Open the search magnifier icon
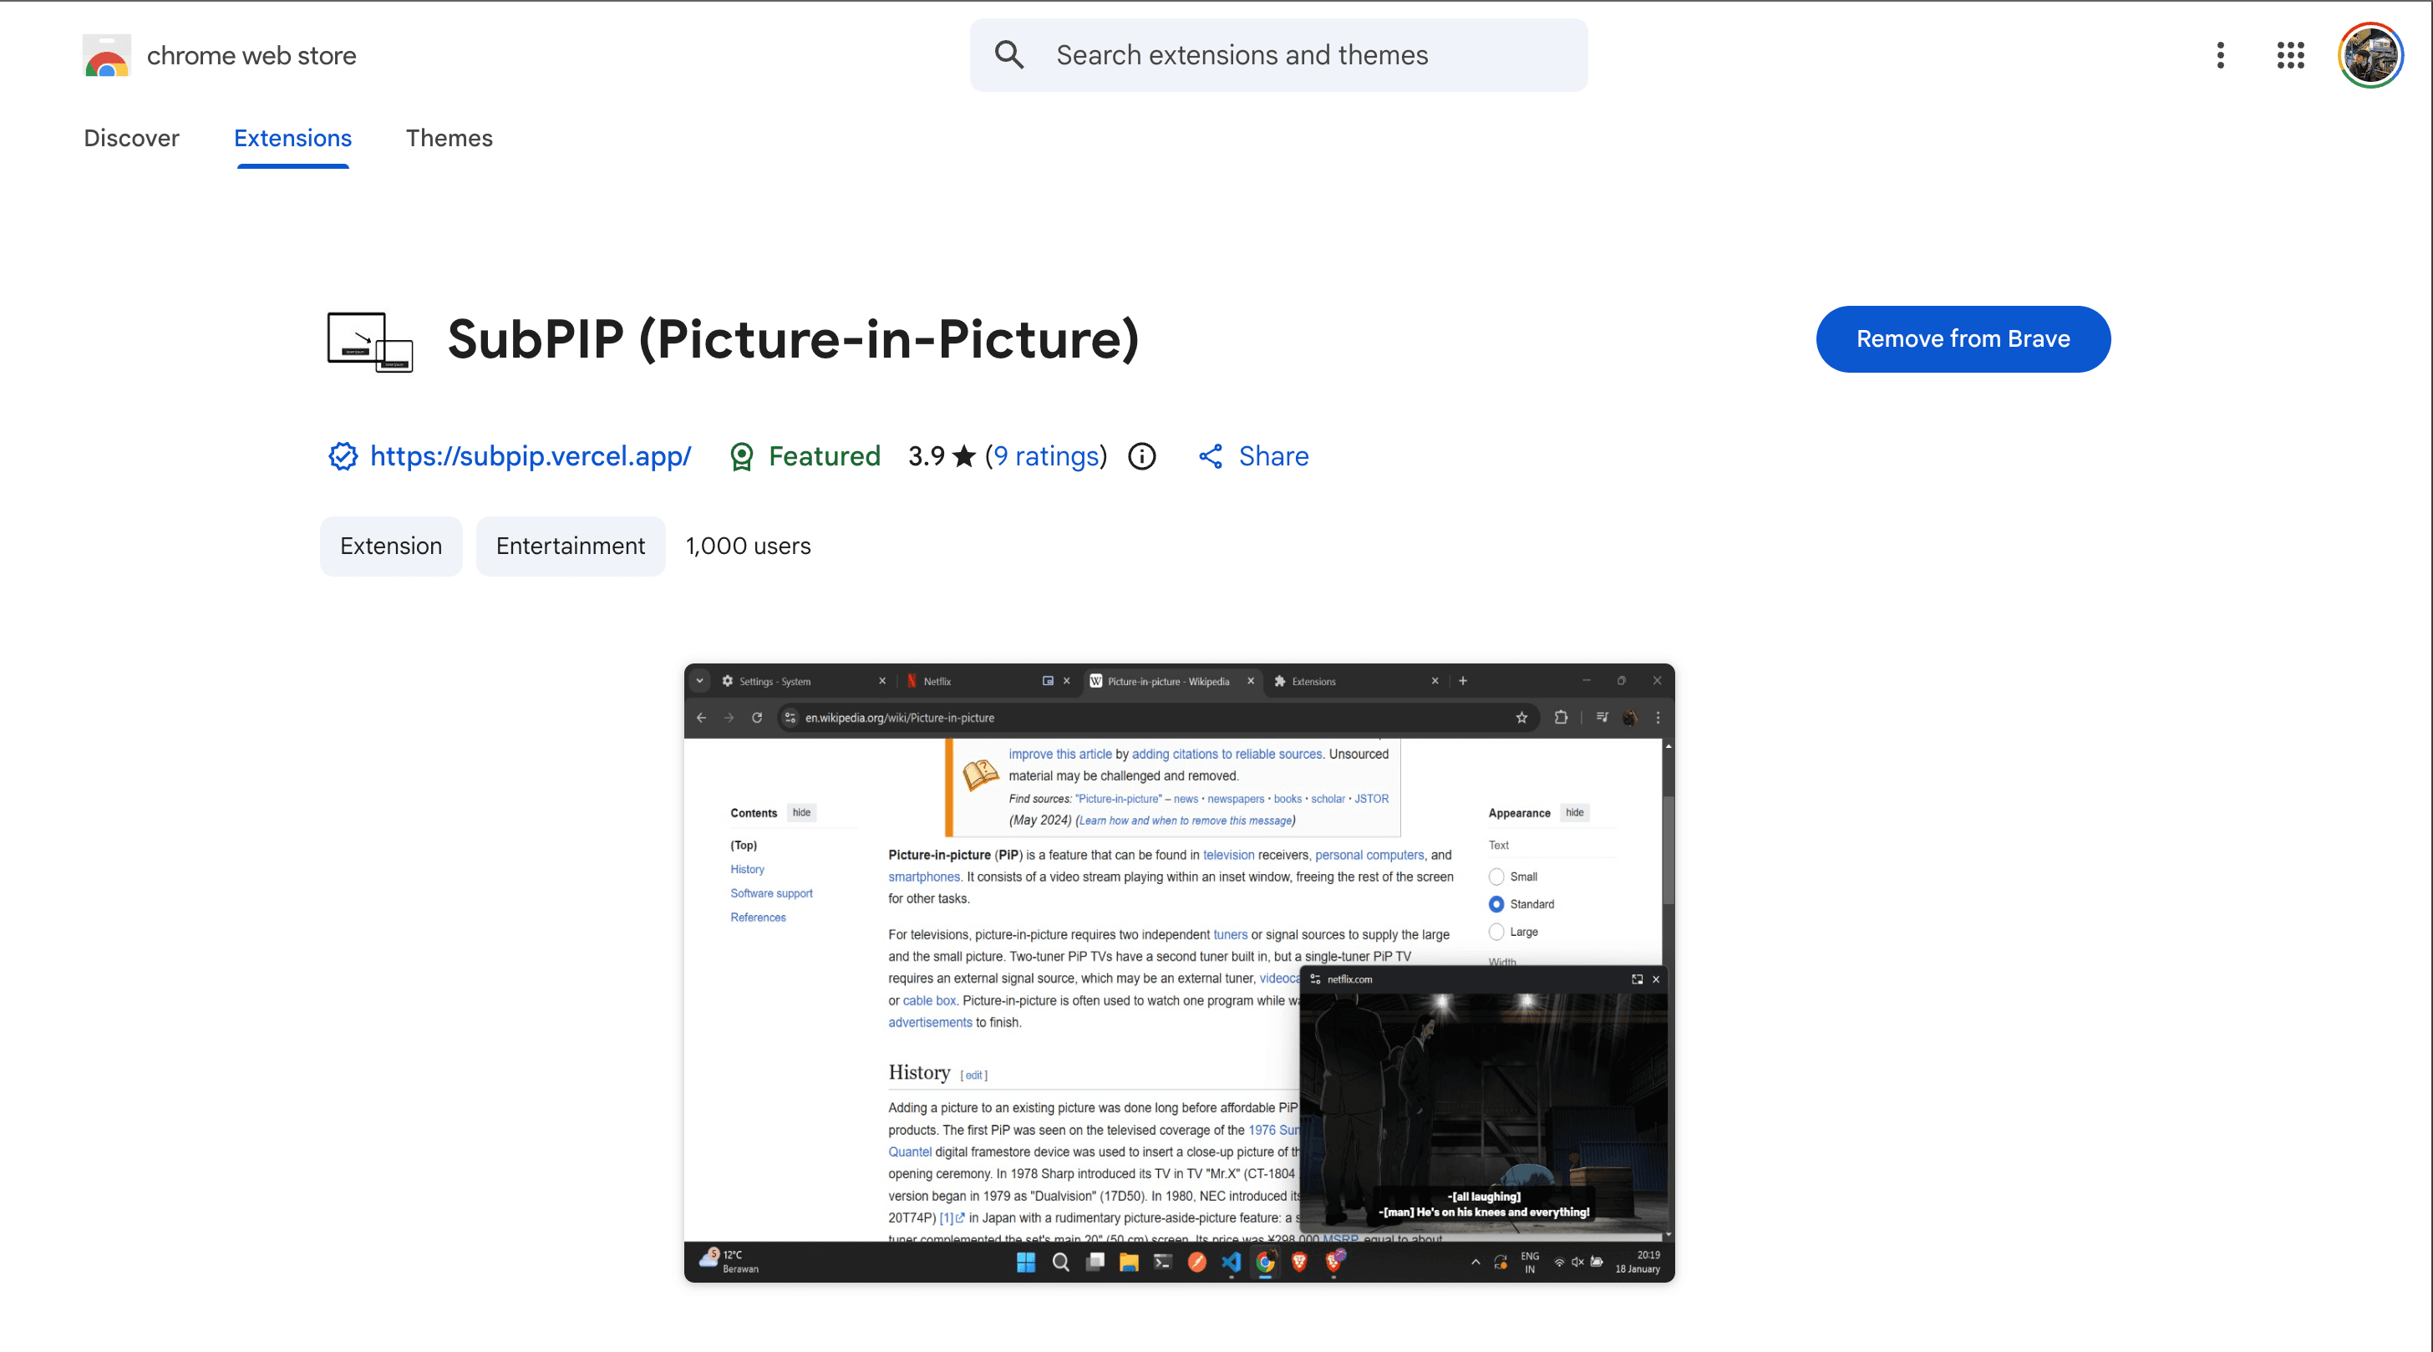 (x=1008, y=55)
